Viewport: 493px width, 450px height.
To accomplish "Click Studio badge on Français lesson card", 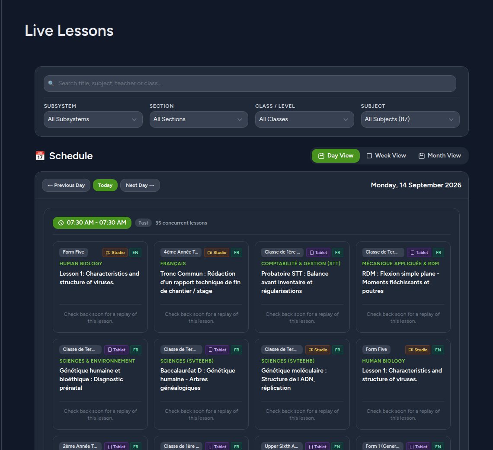I will click(217, 252).
